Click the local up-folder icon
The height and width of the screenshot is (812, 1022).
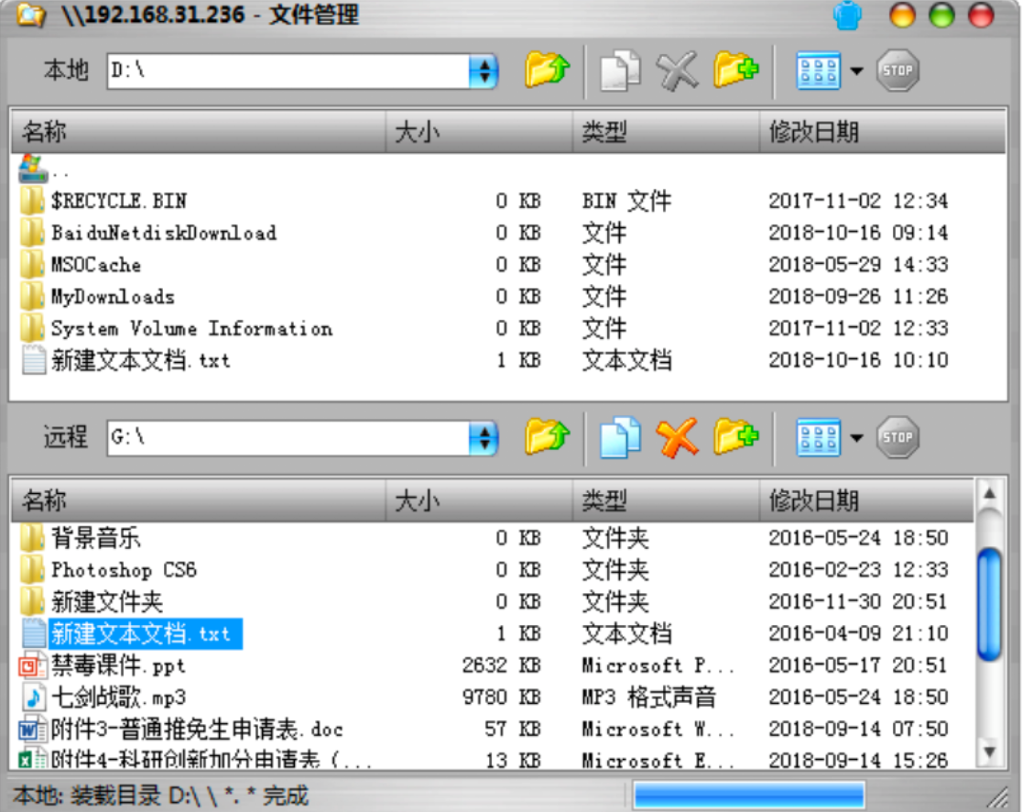[x=548, y=70]
